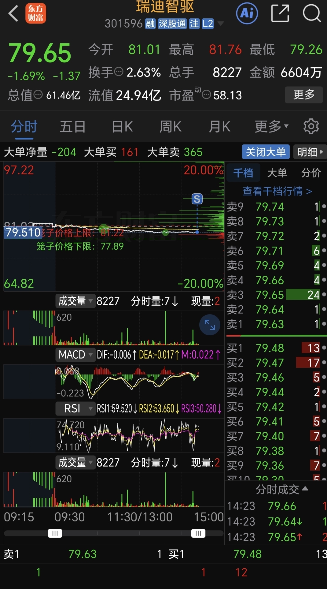Open the 东方财富 logo icon

pyautogui.click(x=35, y=13)
